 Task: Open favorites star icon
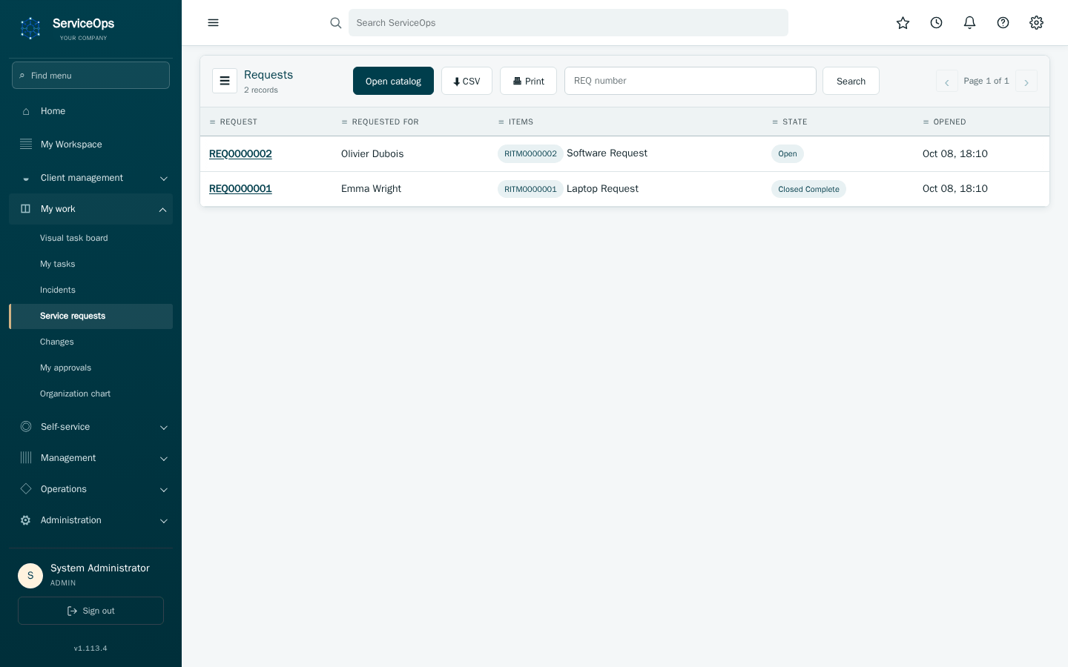[x=903, y=23]
